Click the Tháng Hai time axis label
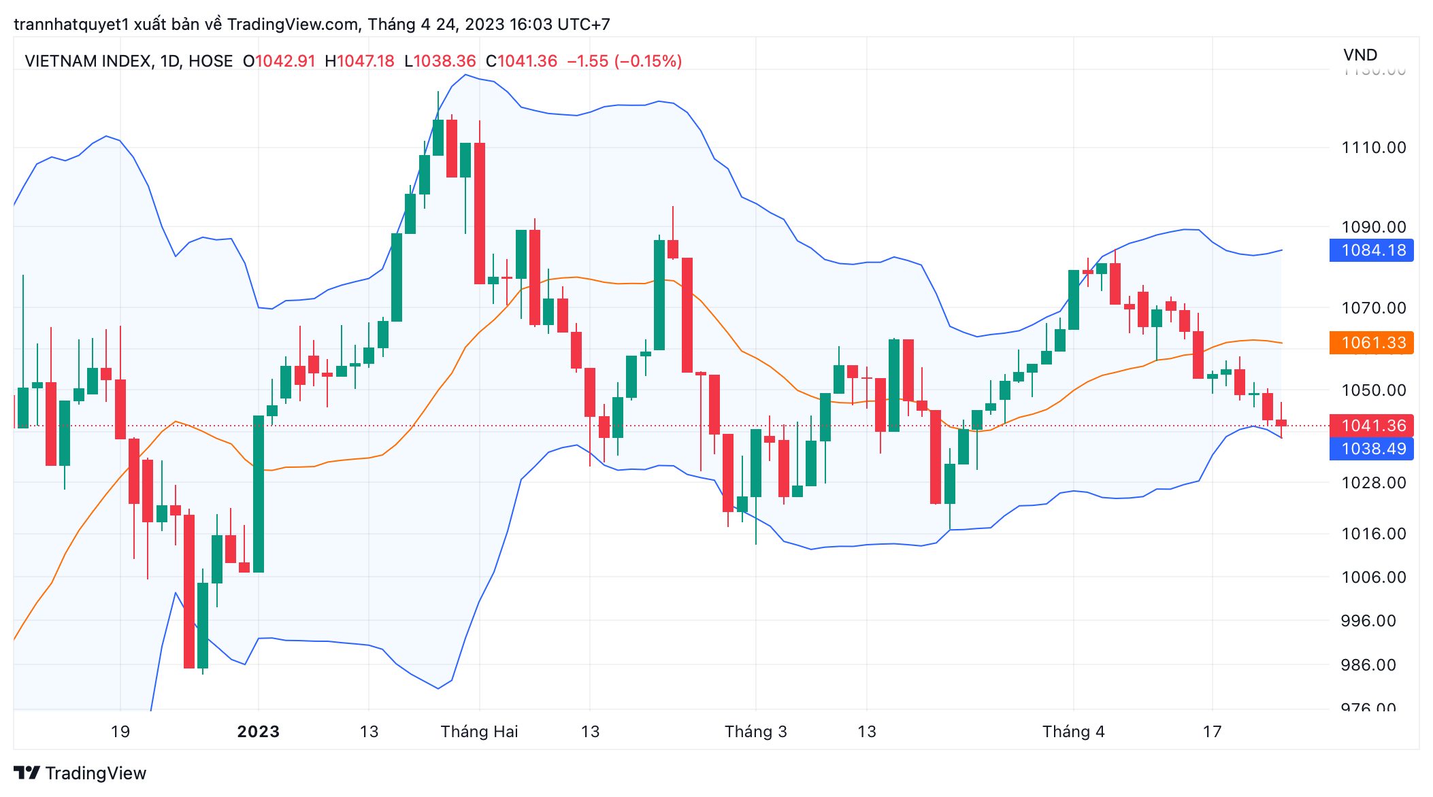1433x797 pixels. tap(479, 732)
